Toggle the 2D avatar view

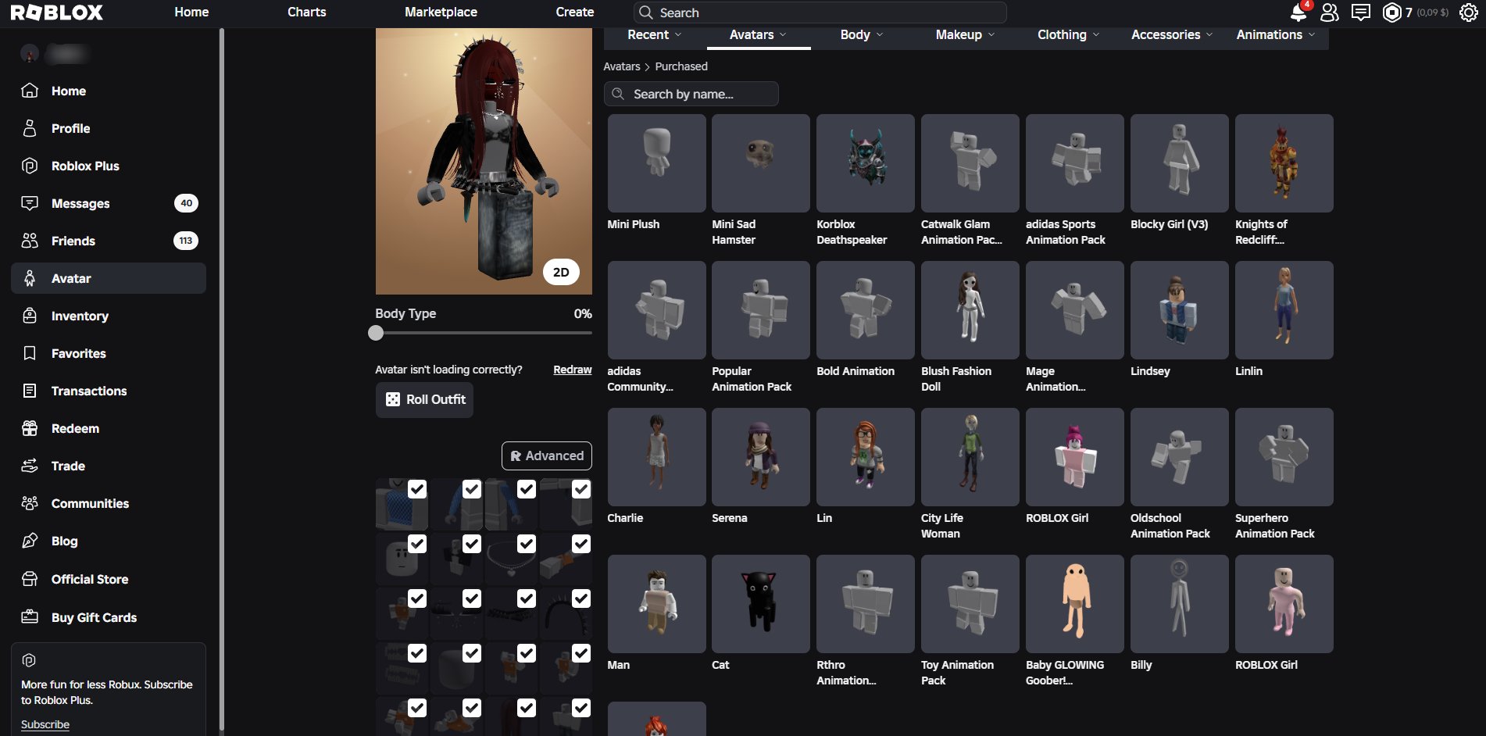coord(561,272)
